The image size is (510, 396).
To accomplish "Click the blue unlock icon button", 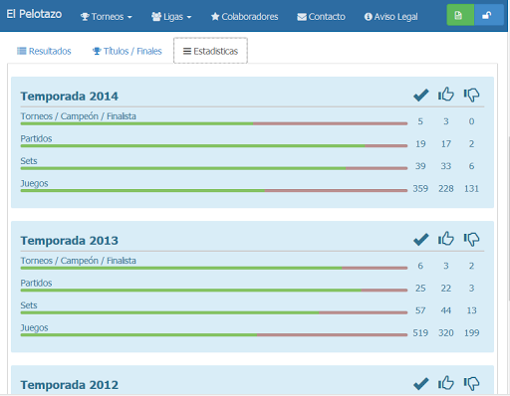I will tap(489, 15).
